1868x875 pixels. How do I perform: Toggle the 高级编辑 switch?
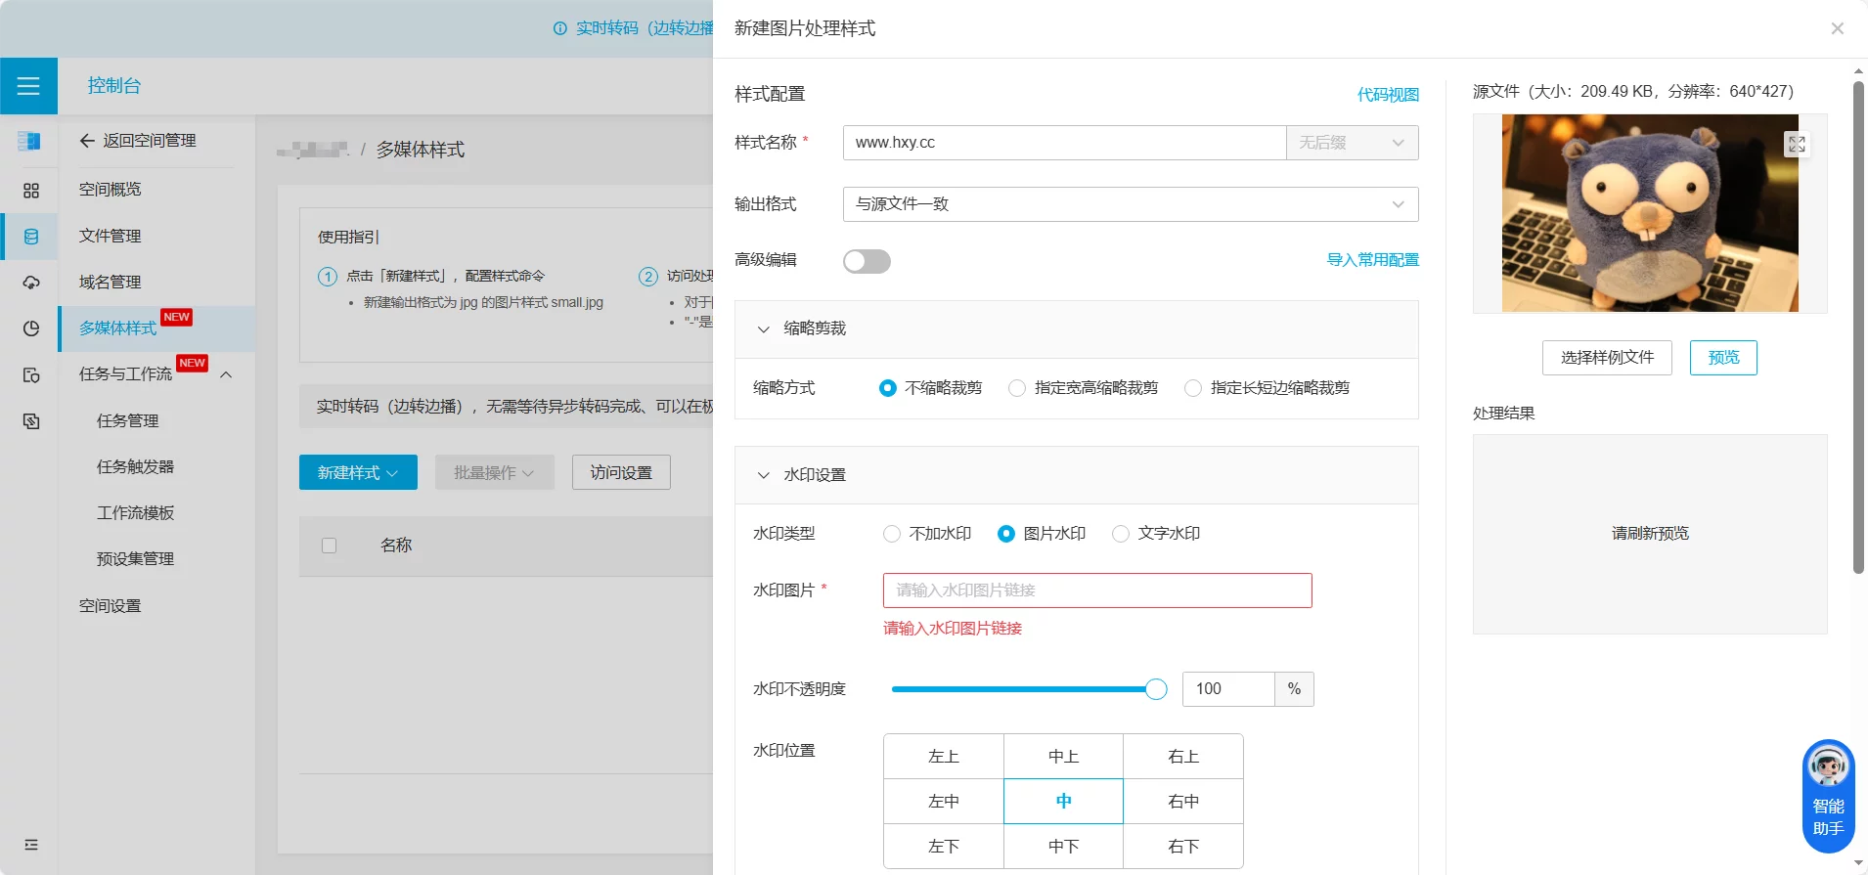[x=867, y=261]
